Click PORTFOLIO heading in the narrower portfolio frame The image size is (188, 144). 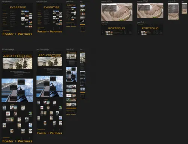150,28
